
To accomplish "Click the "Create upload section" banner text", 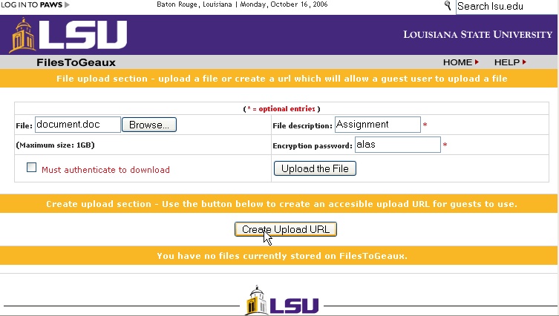I will click(x=281, y=204).
